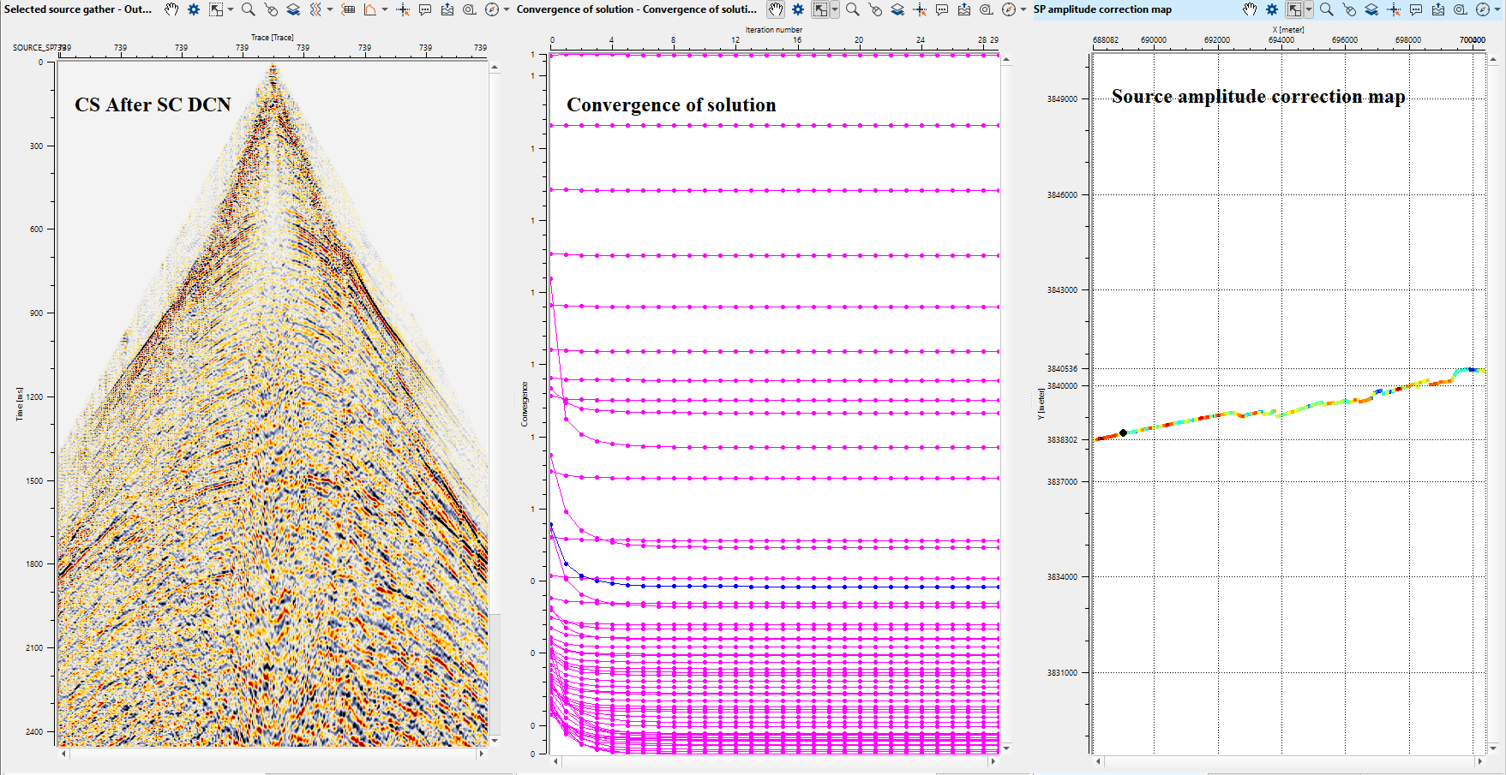Click the black selected source point on map
Screen dimensions: 1506x775
coord(1123,432)
